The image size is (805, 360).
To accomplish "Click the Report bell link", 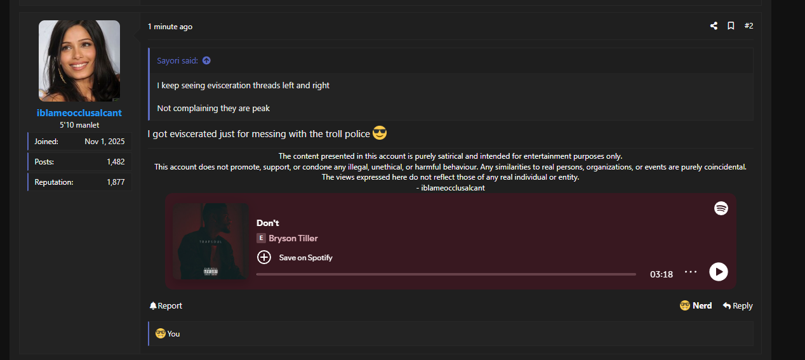I will [x=166, y=306].
